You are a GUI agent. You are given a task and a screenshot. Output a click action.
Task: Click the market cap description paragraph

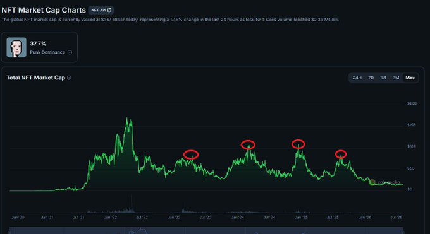pos(170,20)
